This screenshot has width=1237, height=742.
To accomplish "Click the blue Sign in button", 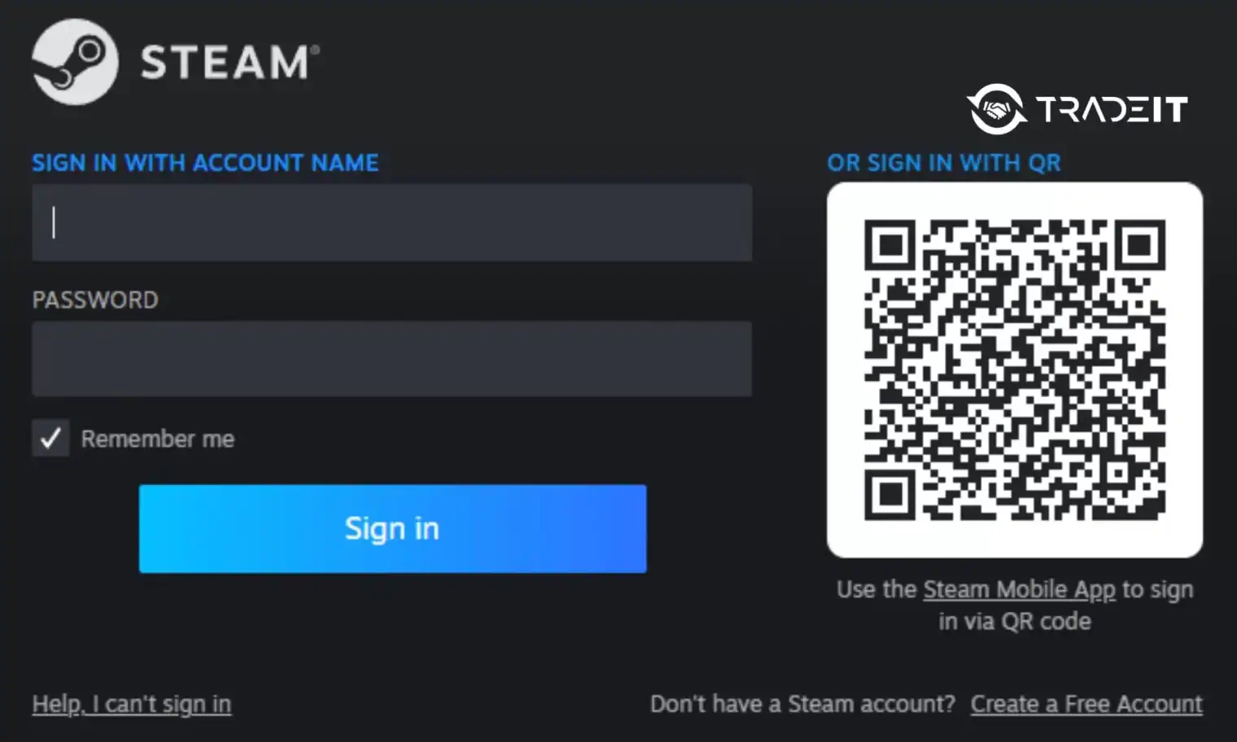I will pos(392,529).
